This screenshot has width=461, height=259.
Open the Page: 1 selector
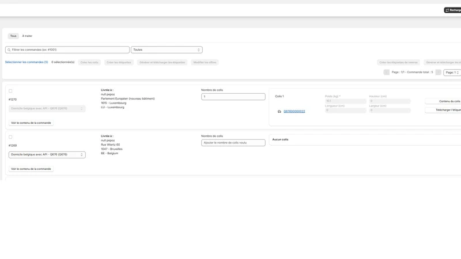(452, 73)
